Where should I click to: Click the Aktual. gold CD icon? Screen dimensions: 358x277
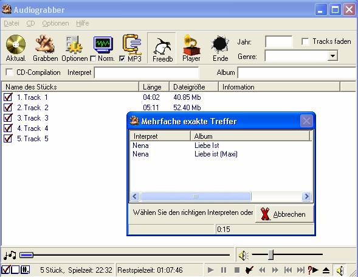(16, 44)
